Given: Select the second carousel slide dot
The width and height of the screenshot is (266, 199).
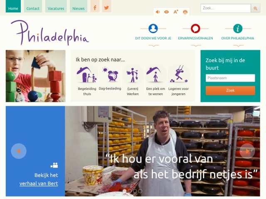Looking at the screenshot, I should pyautogui.click(x=130, y=191).
